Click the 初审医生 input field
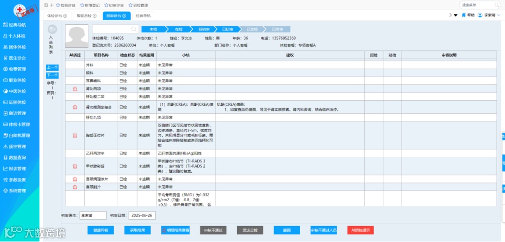The image size is (505, 242). pyautogui.click(x=93, y=216)
